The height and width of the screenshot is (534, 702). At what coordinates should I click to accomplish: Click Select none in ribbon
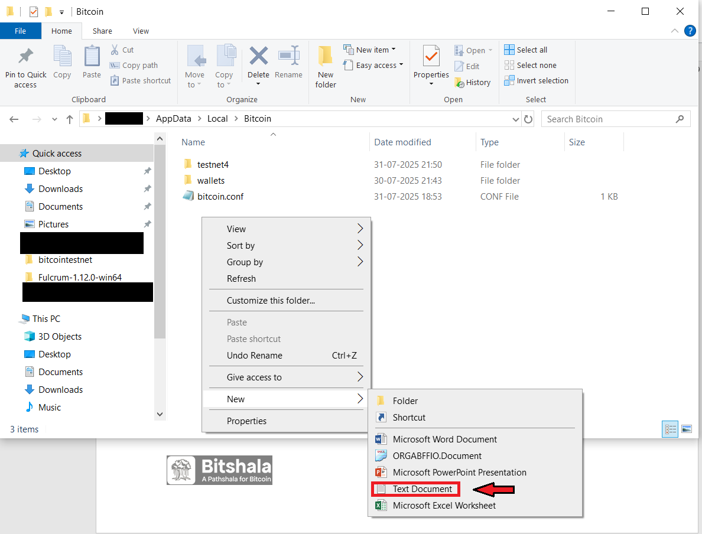coord(530,66)
